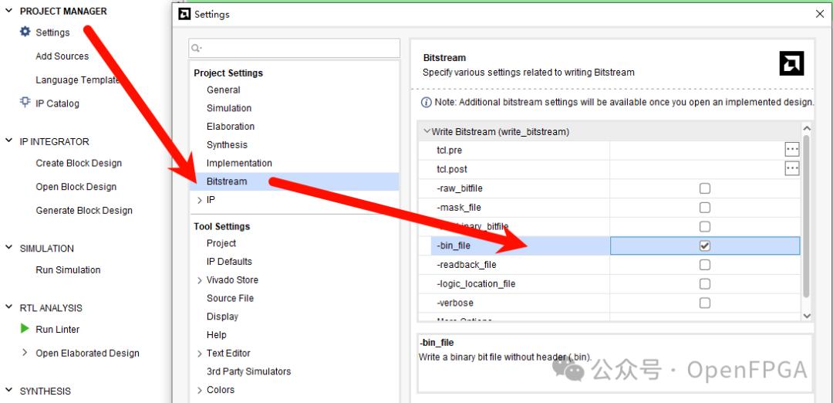Click the info icon beside the Note

pyautogui.click(x=426, y=102)
